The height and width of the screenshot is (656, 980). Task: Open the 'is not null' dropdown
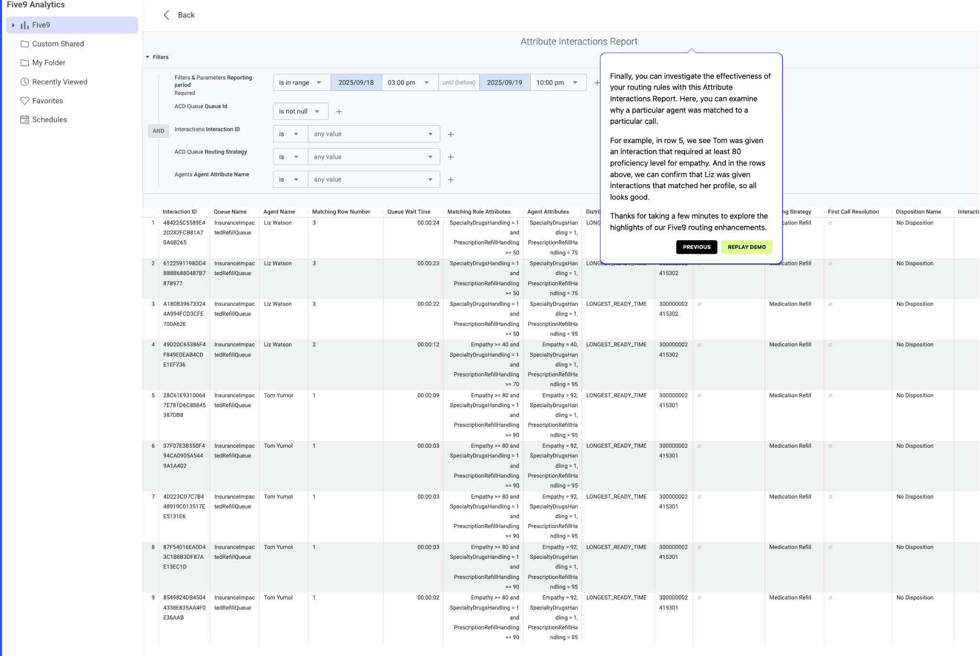tap(300, 111)
